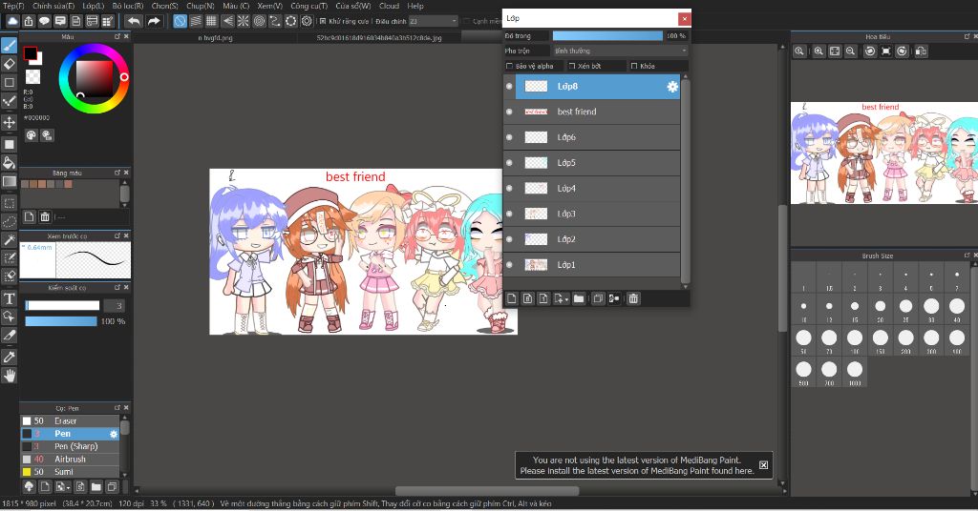The image size is (978, 511).
Task: Click the Lớp panel vertical scrollbar
Action: [685, 180]
